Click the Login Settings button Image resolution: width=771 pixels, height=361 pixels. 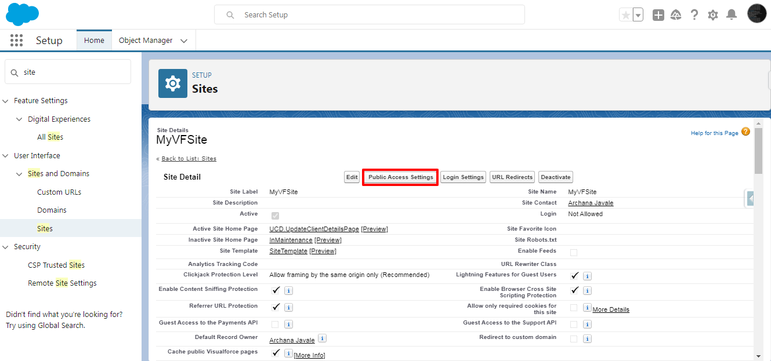464,177
